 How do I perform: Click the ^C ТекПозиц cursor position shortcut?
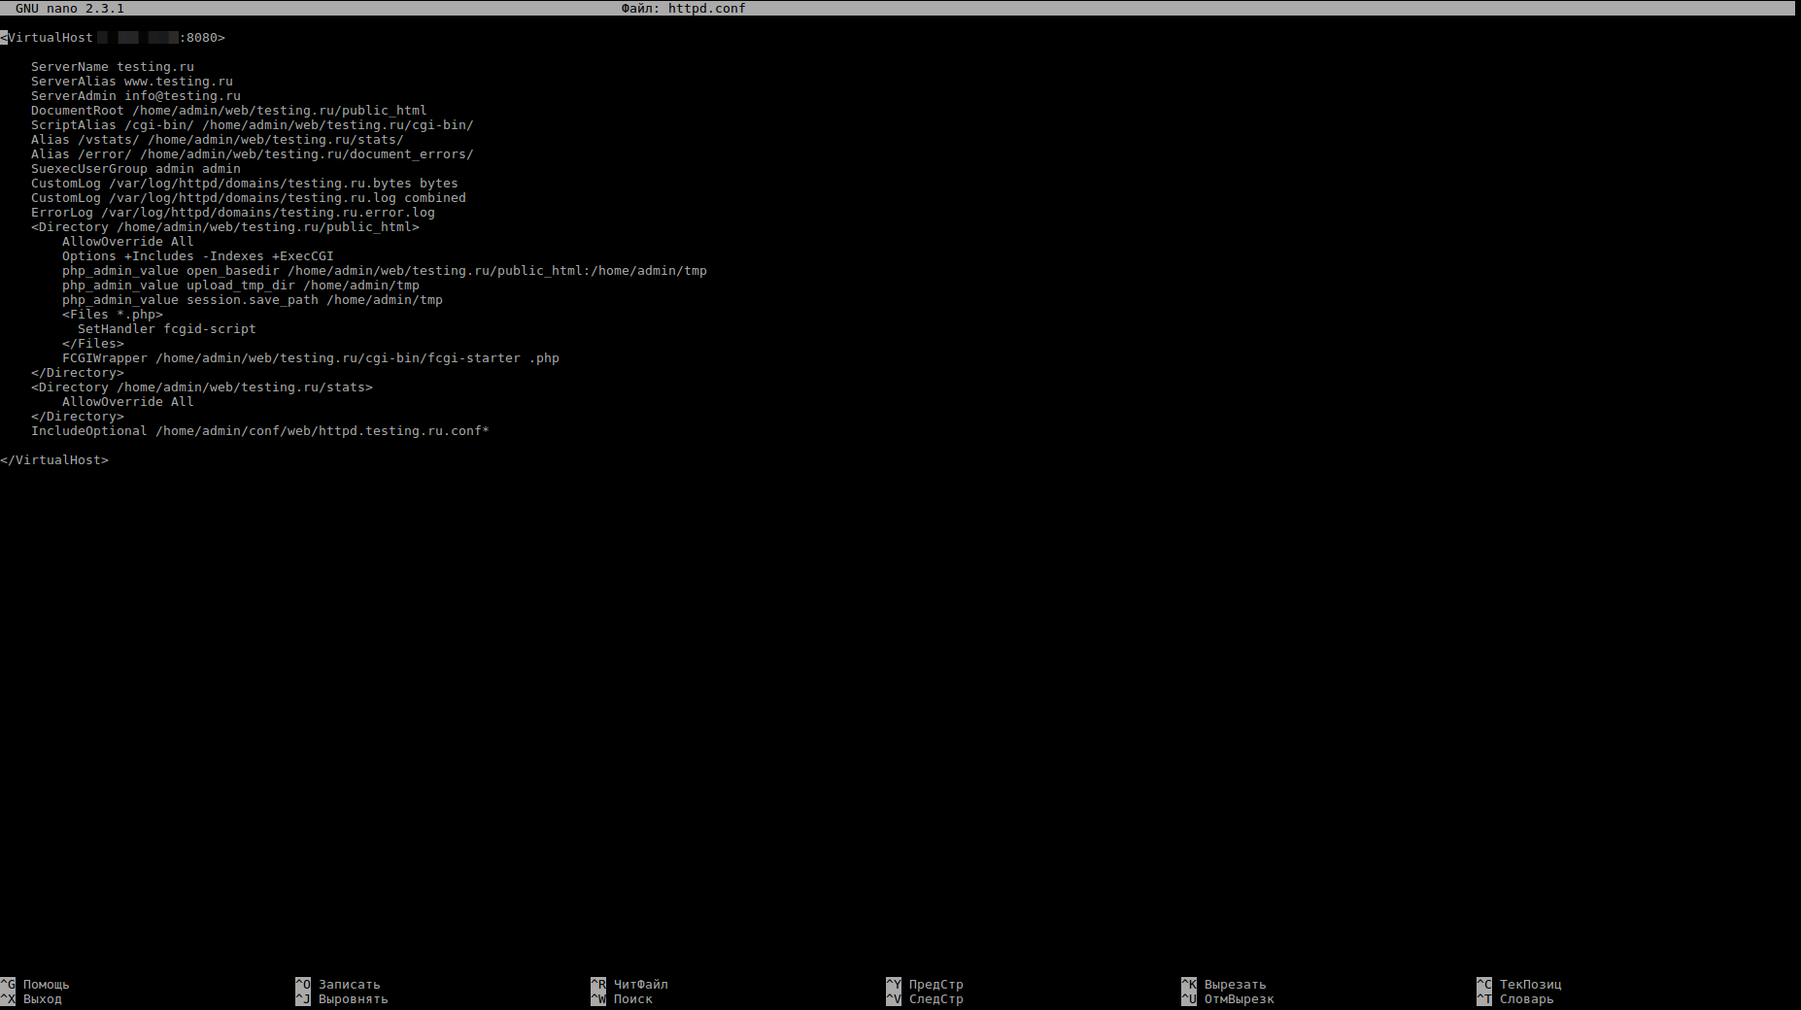[1519, 984]
